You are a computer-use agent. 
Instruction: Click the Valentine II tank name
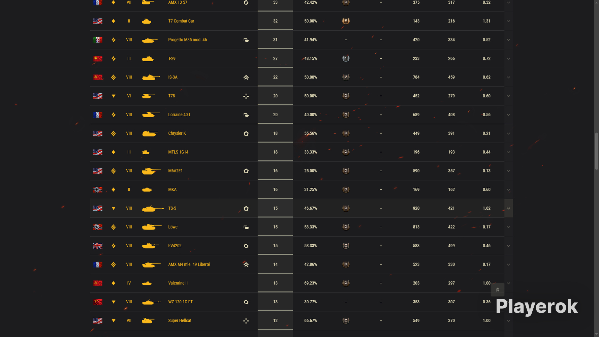[178, 283]
